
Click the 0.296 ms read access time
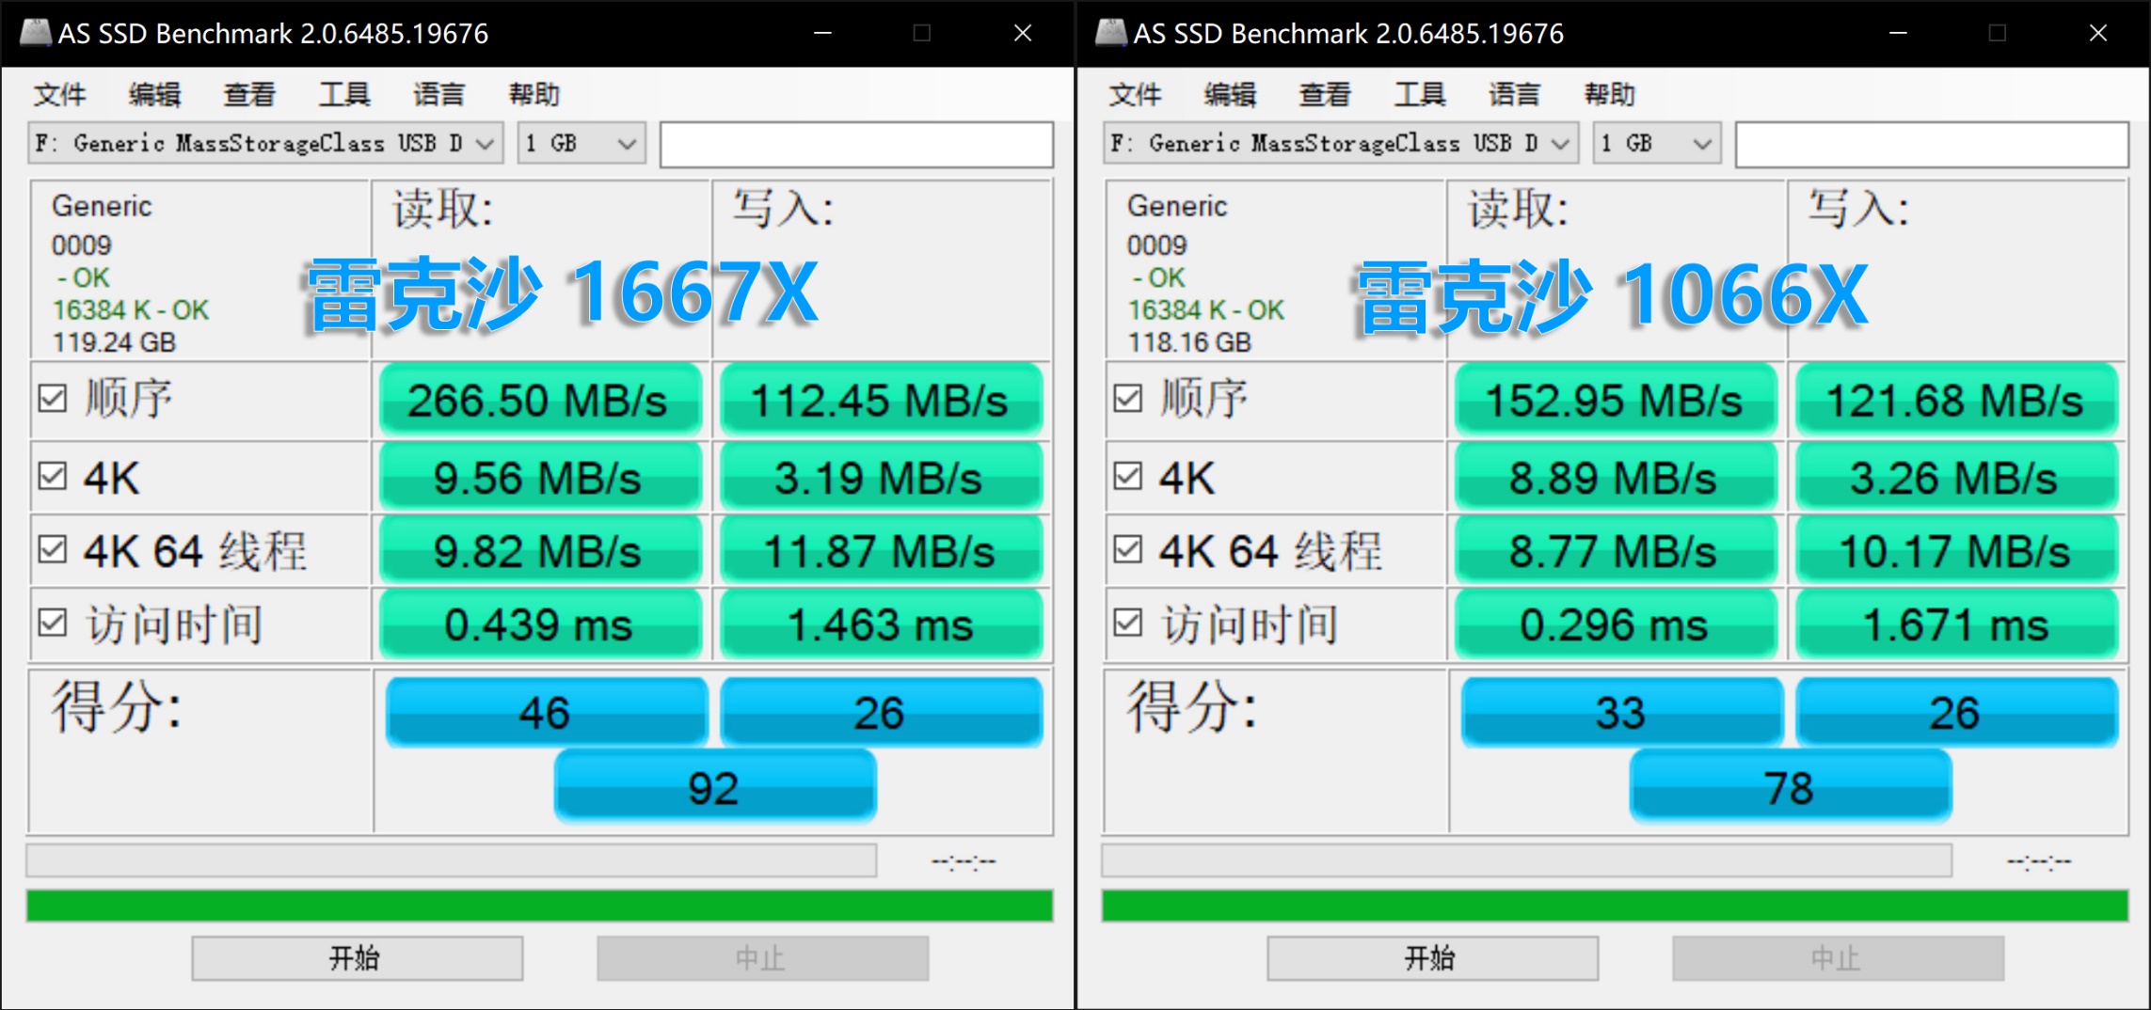pos(1617,624)
